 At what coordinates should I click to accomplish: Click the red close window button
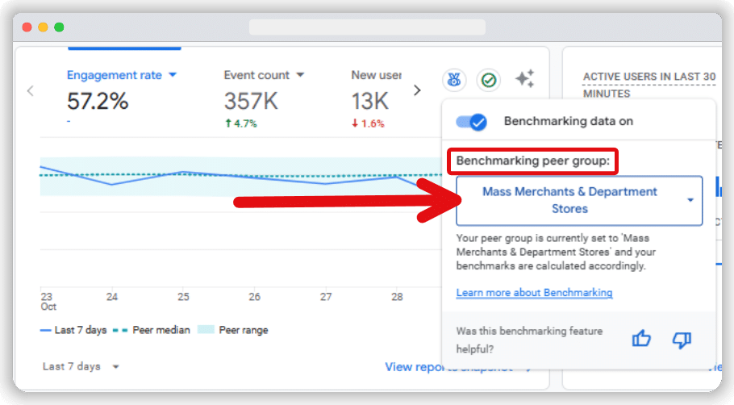coord(27,27)
